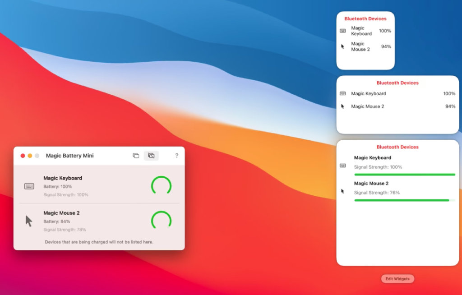Click 'Signal Strength: 100%' in Magic Battery Mini

pyautogui.click(x=66, y=195)
